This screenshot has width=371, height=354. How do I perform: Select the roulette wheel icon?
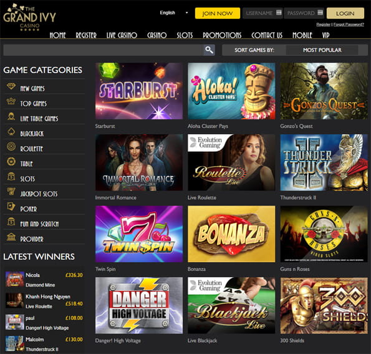[11, 147]
